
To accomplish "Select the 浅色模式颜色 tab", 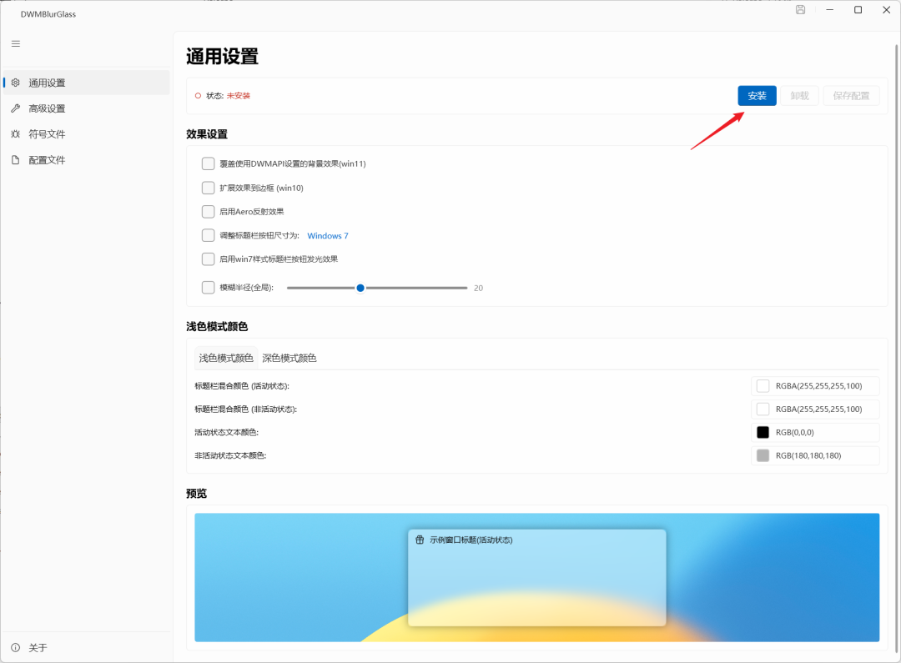I will pos(225,357).
